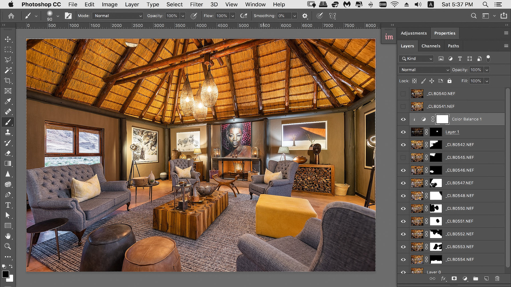Open the layer Fill dropdown arrow
The image size is (511, 287).
(487, 81)
